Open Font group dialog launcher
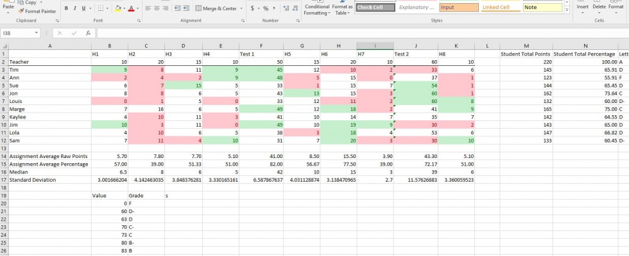The height and width of the screenshot is (256, 629). pos(138,20)
